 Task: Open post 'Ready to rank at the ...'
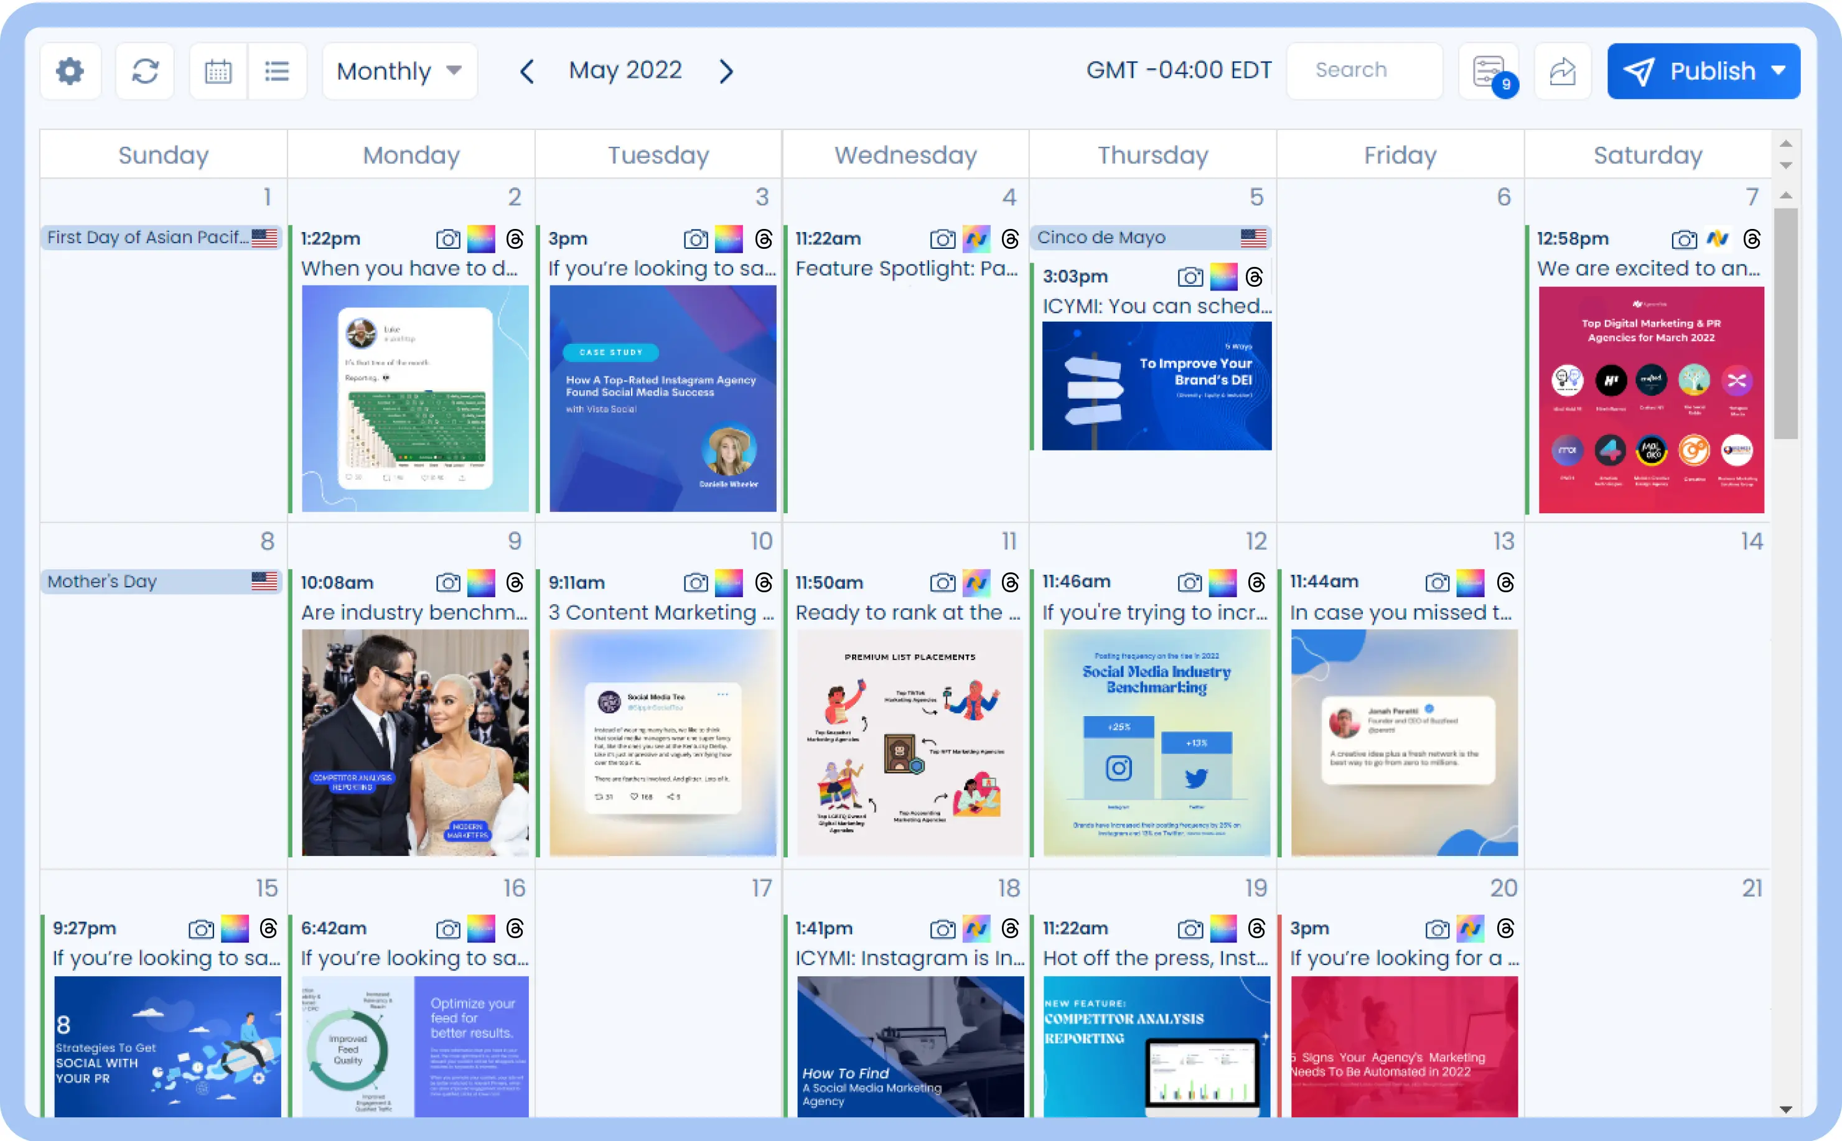908,613
